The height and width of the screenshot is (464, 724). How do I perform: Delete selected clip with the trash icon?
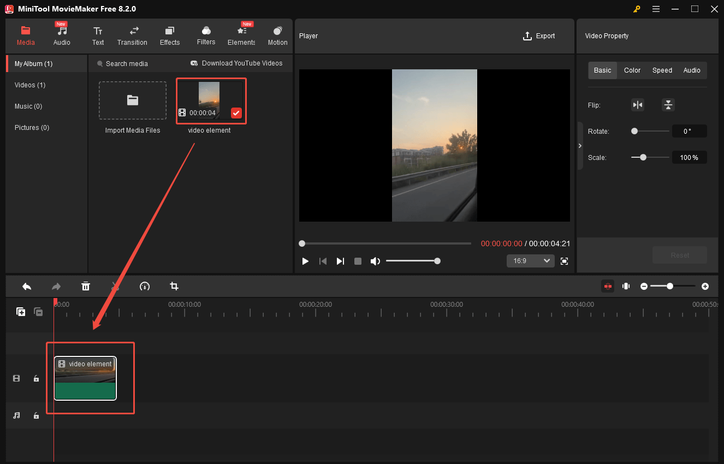coord(86,286)
